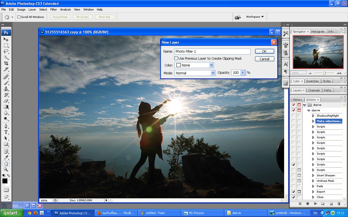Expand the Shadow/Highlight action step

(x=313, y=116)
